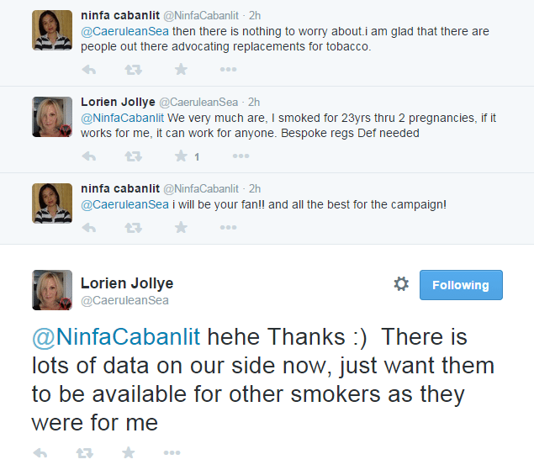The width and height of the screenshot is (534, 470).
Task: Click the blue Following button
Action: click(461, 285)
